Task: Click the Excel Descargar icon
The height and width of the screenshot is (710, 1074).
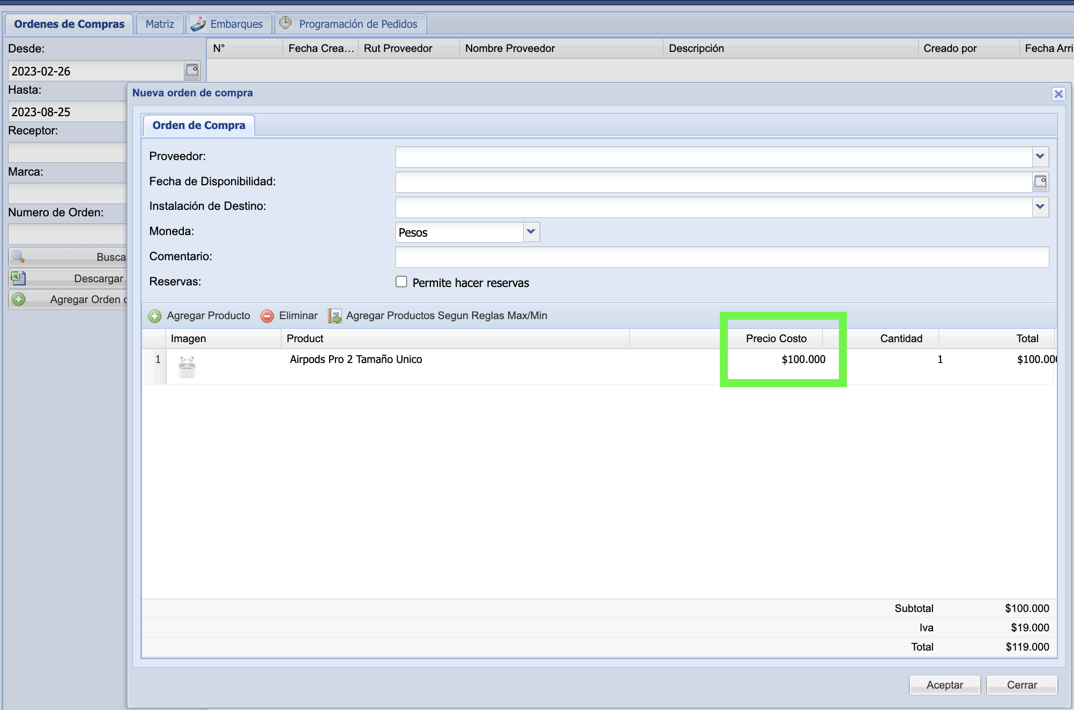Action: click(18, 278)
